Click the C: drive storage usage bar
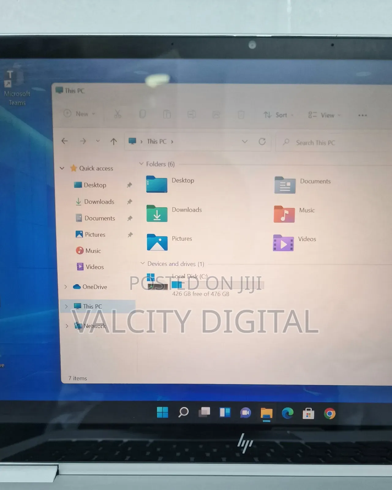This screenshot has height=490, width=392. 218,285
